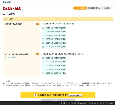
Task: Click the 残り2箇所の入力・修正をお願いします message
Action: [53, 95]
